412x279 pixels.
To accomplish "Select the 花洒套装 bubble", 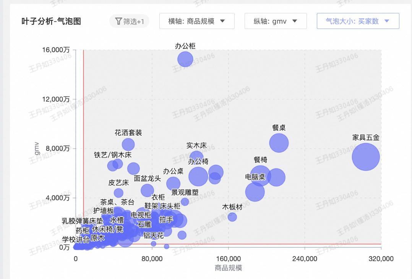I will [128, 144].
